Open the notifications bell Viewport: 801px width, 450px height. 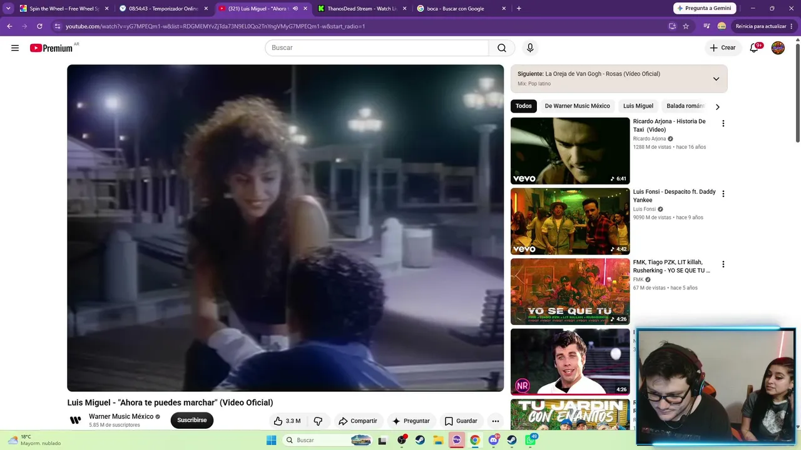point(754,48)
